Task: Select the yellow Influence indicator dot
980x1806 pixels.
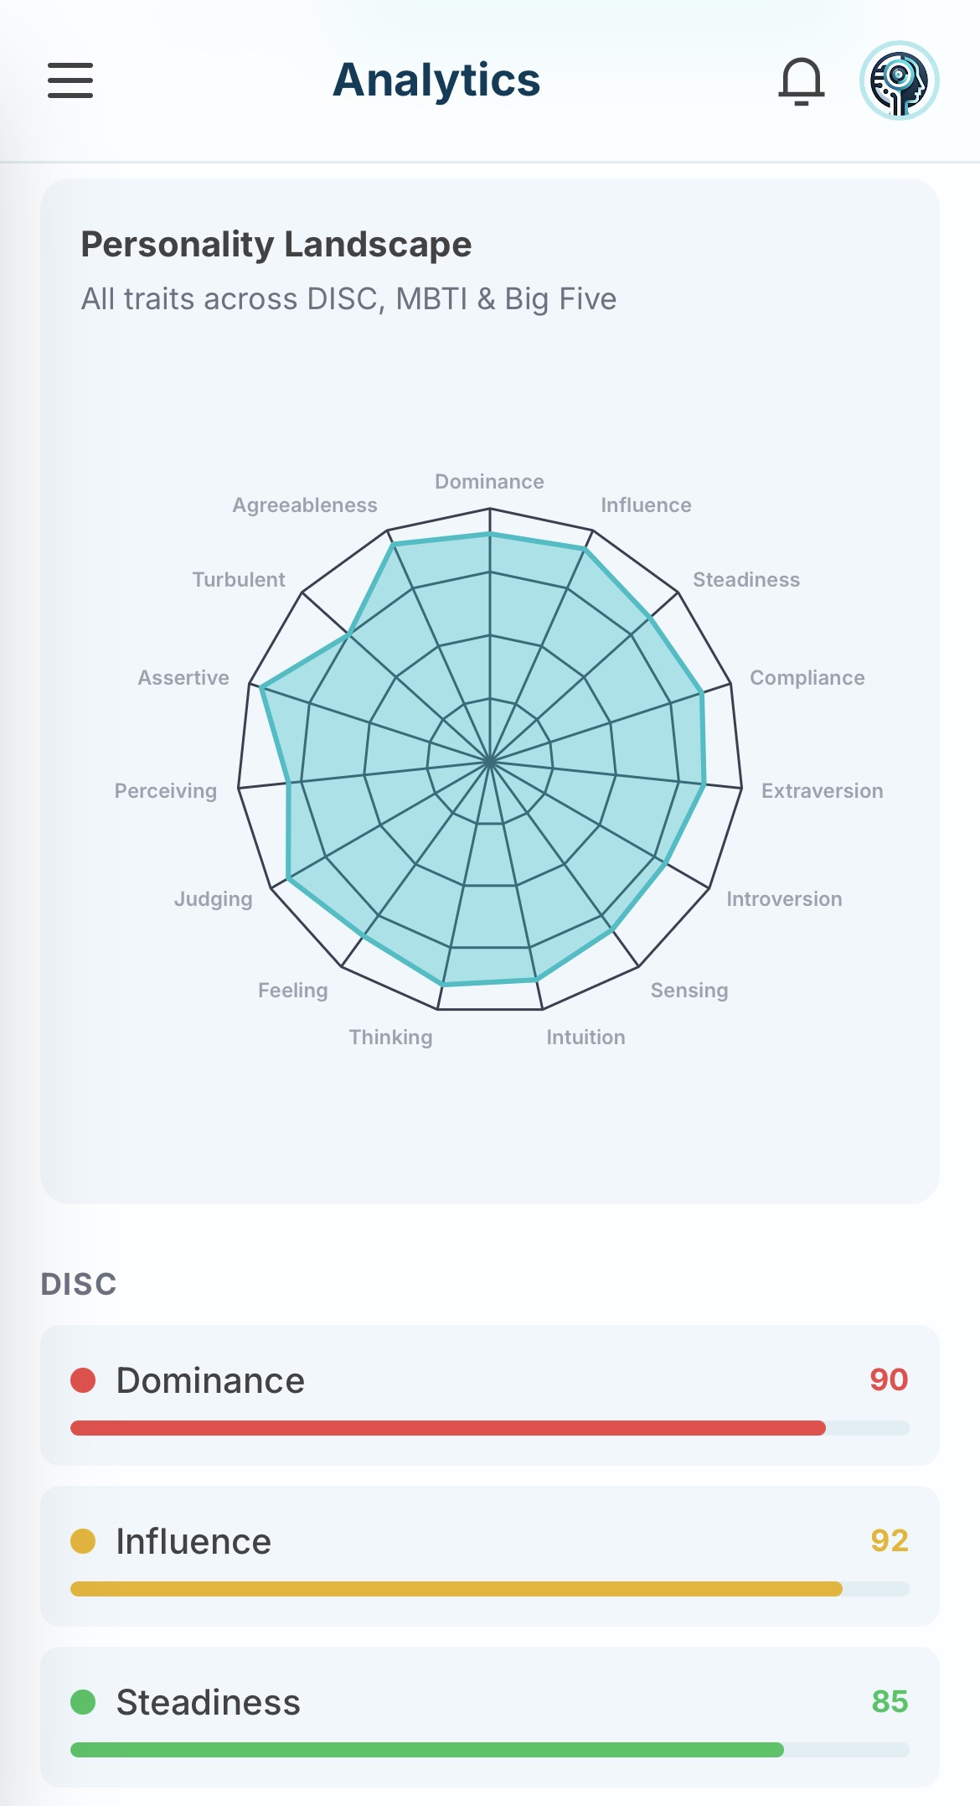Action: tap(82, 1540)
